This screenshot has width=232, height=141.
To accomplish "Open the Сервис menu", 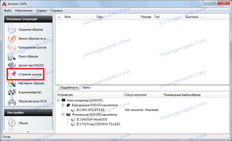I will [41, 11].
